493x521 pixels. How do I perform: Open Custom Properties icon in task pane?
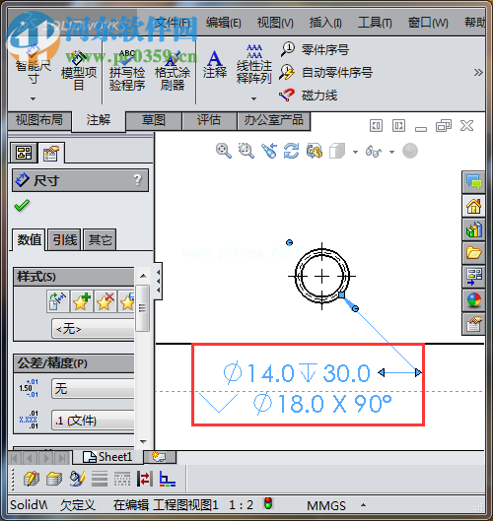[473, 324]
